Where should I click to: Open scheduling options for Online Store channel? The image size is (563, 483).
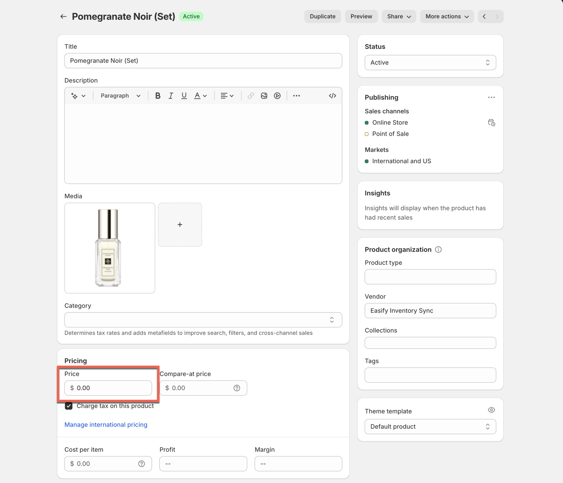click(x=492, y=123)
